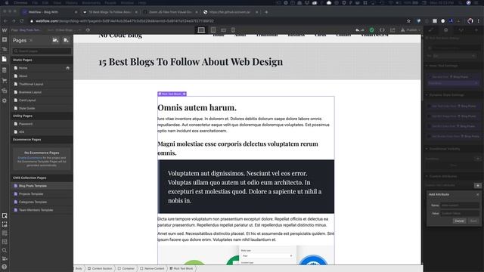The image size is (484, 272).
Task: Click the green save status check icon
Action: point(371,30)
